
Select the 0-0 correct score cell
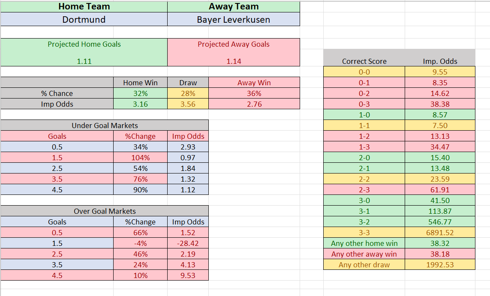364,72
